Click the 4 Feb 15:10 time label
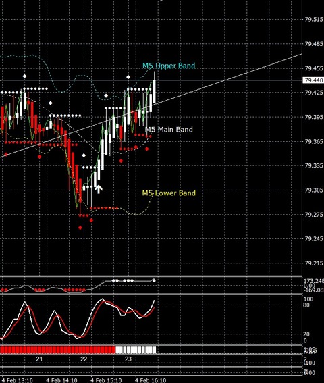Image resolution: width=324 pixels, height=383 pixels. point(106,380)
